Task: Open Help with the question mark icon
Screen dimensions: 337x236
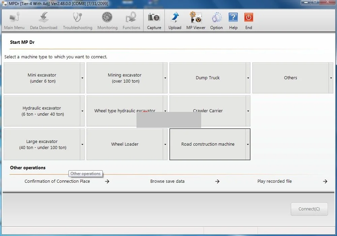Action: pyautogui.click(x=233, y=19)
